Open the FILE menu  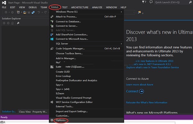coord(4,7)
